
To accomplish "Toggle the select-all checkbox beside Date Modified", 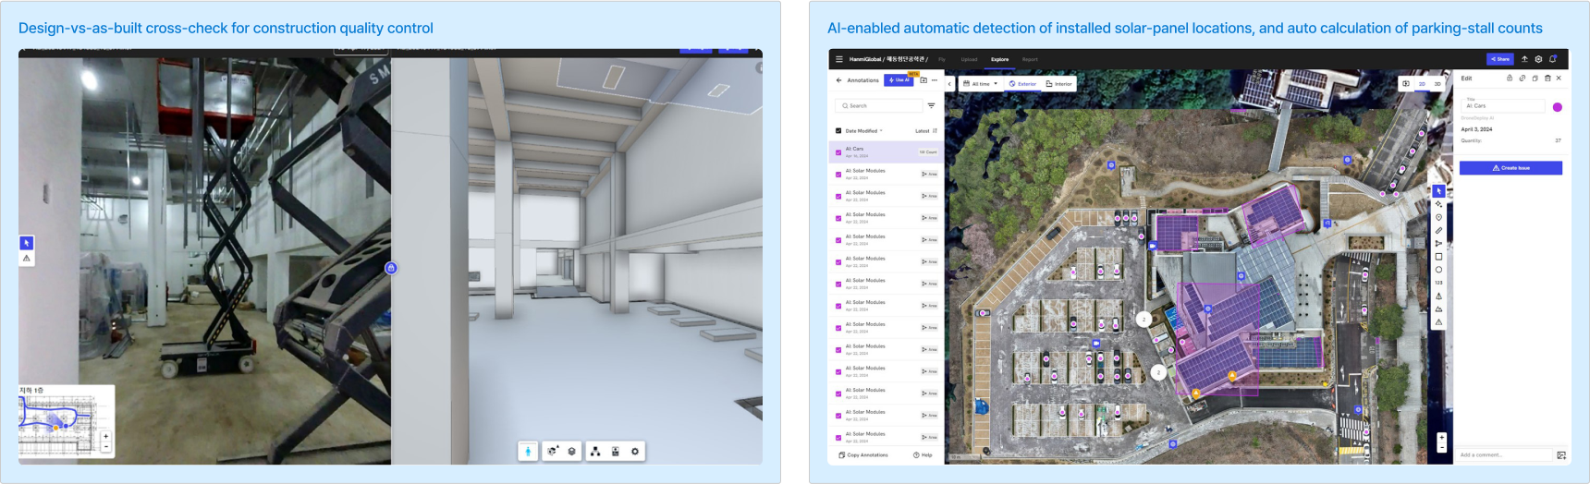I will point(838,131).
